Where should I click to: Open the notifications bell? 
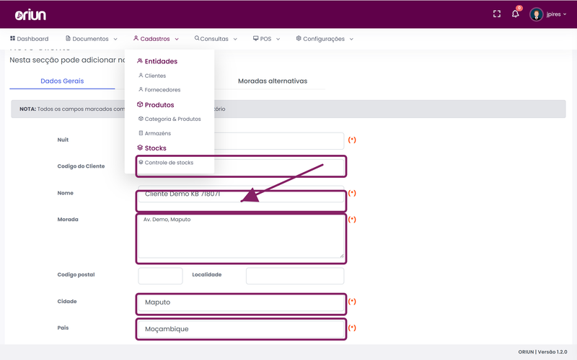pos(515,14)
